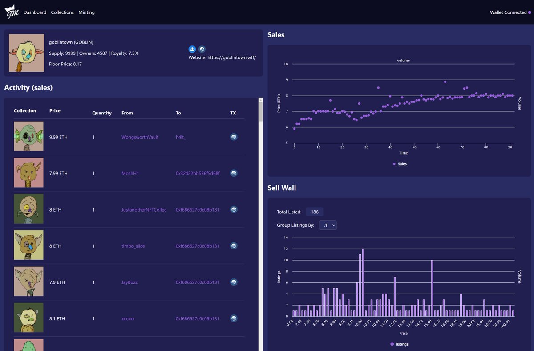Click the Floor Price: 8.17 text
Viewport: 534px width, 351px height.
[65, 64]
